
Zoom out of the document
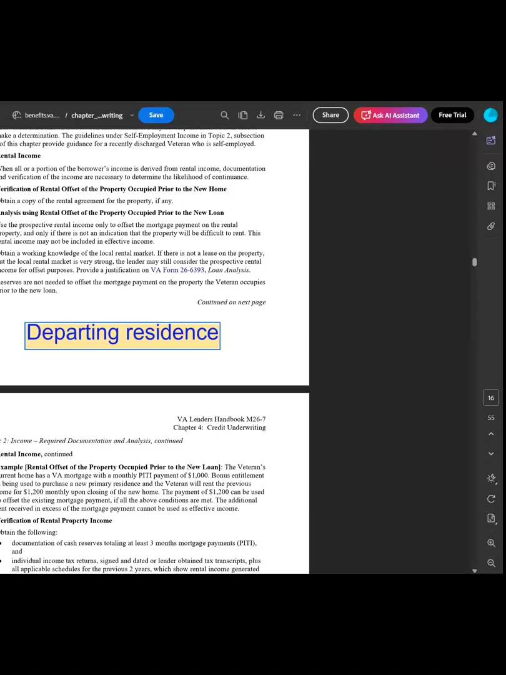click(491, 563)
